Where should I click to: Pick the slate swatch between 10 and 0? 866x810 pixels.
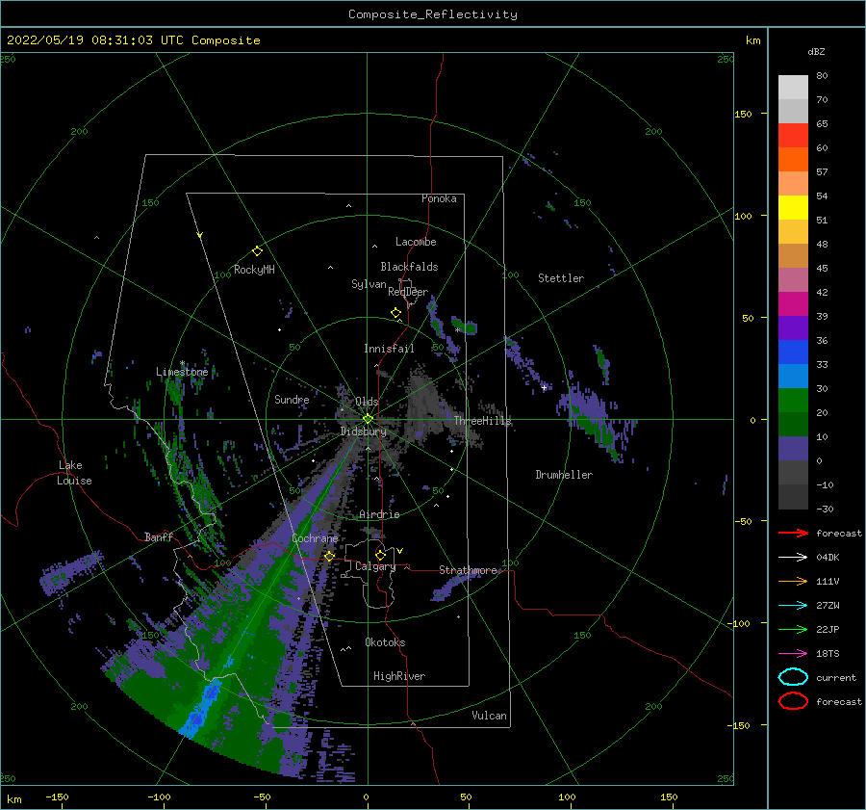click(x=793, y=448)
